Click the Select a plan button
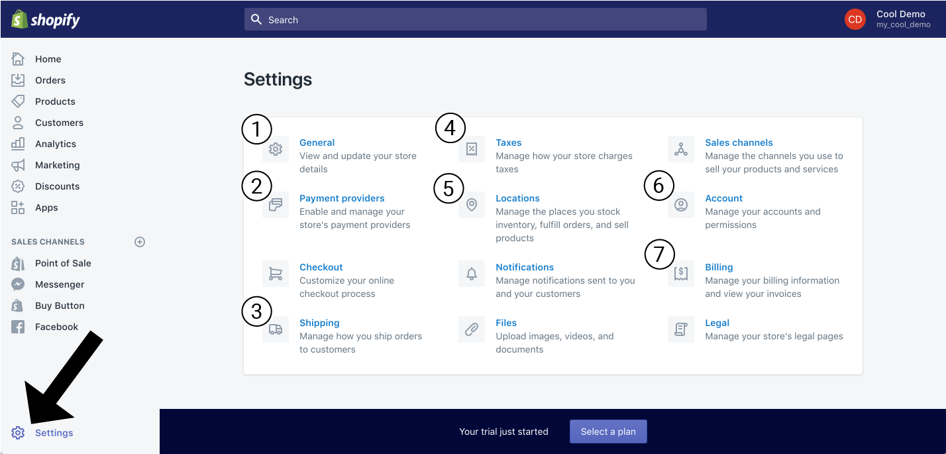 point(608,431)
